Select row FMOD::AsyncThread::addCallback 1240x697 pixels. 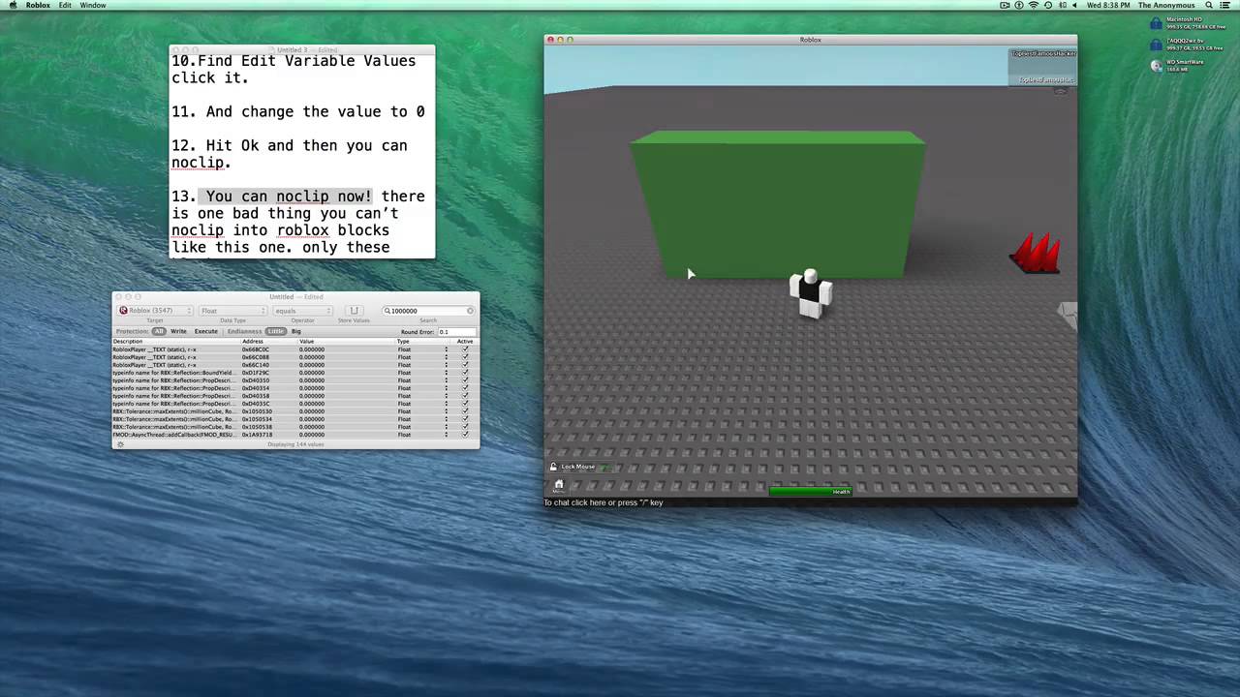[x=295, y=435]
